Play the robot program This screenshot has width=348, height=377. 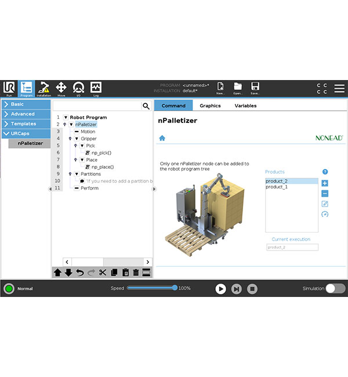pos(220,289)
